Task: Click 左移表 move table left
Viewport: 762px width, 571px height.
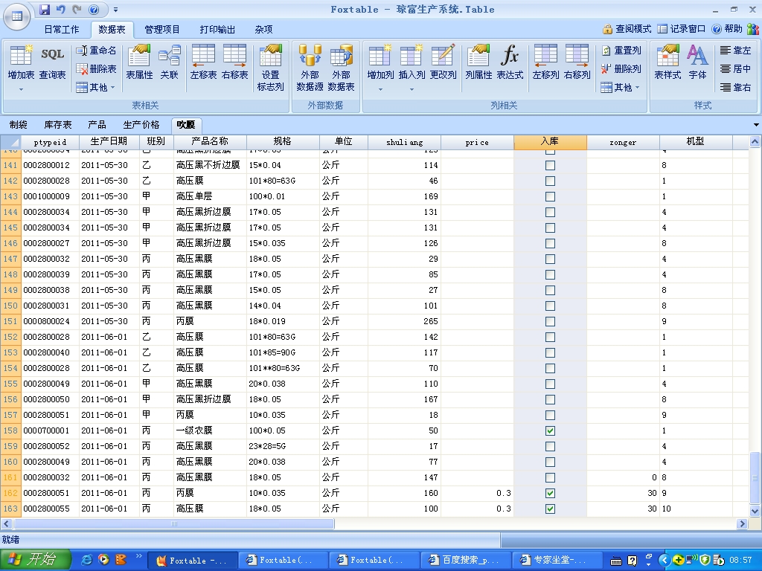Action: [x=203, y=62]
